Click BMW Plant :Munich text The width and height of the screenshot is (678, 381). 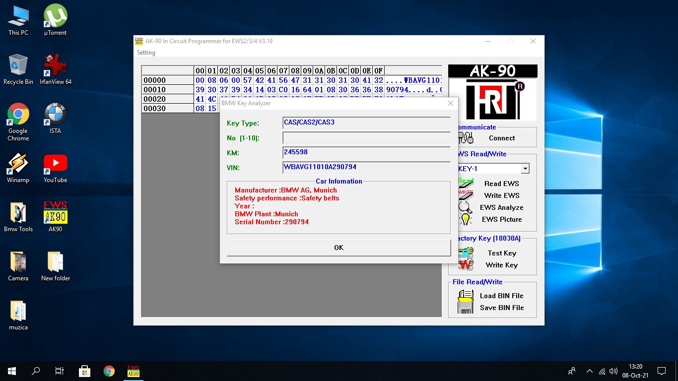point(267,214)
